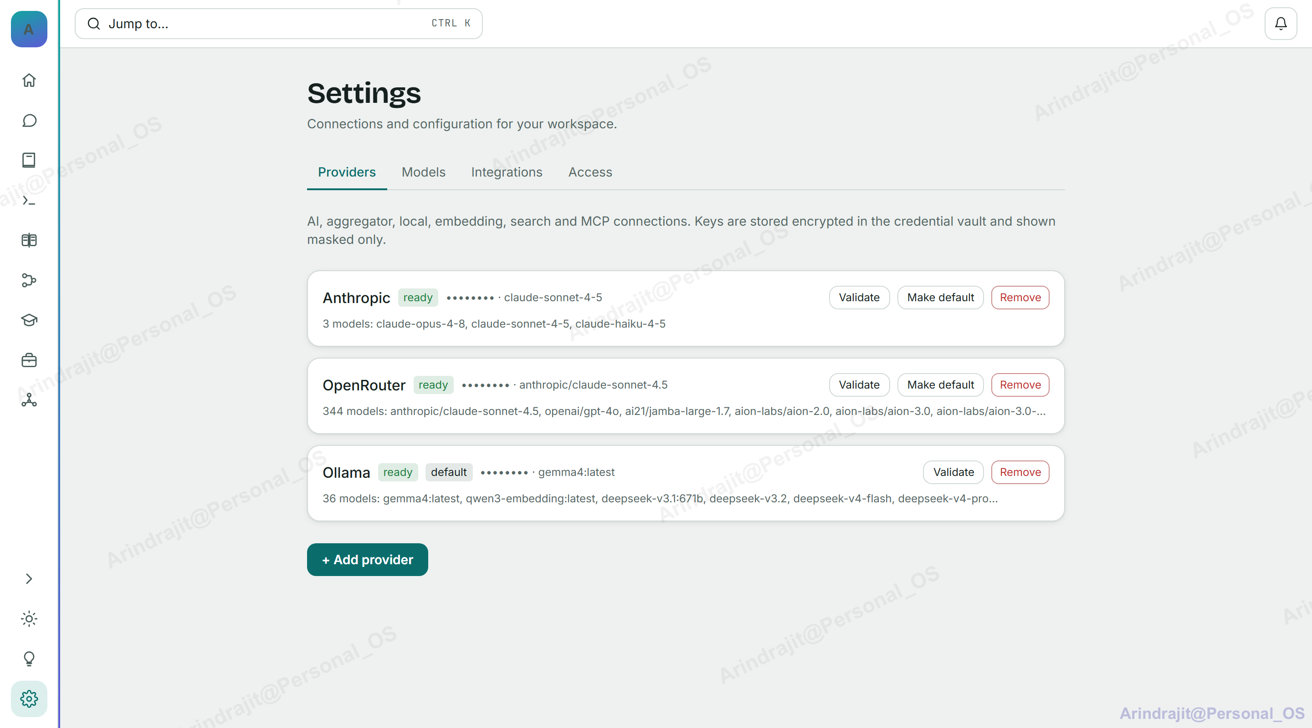Remove the OpenRouter provider
This screenshot has height=728, width=1312.
click(x=1020, y=385)
